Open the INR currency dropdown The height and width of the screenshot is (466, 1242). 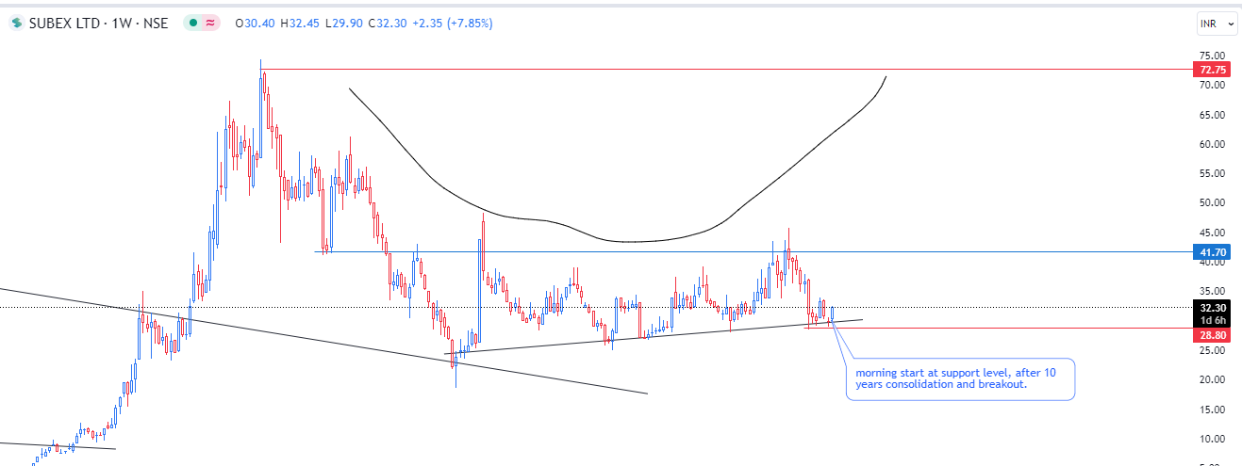[x=1216, y=24]
